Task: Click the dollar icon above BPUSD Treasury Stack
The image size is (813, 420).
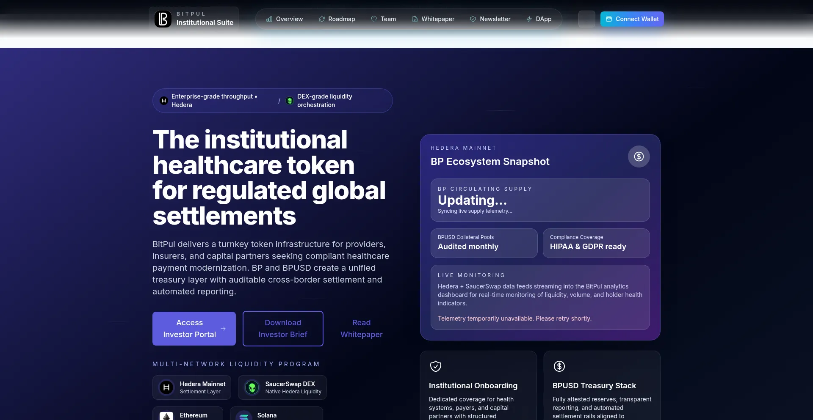Action: pyautogui.click(x=559, y=366)
